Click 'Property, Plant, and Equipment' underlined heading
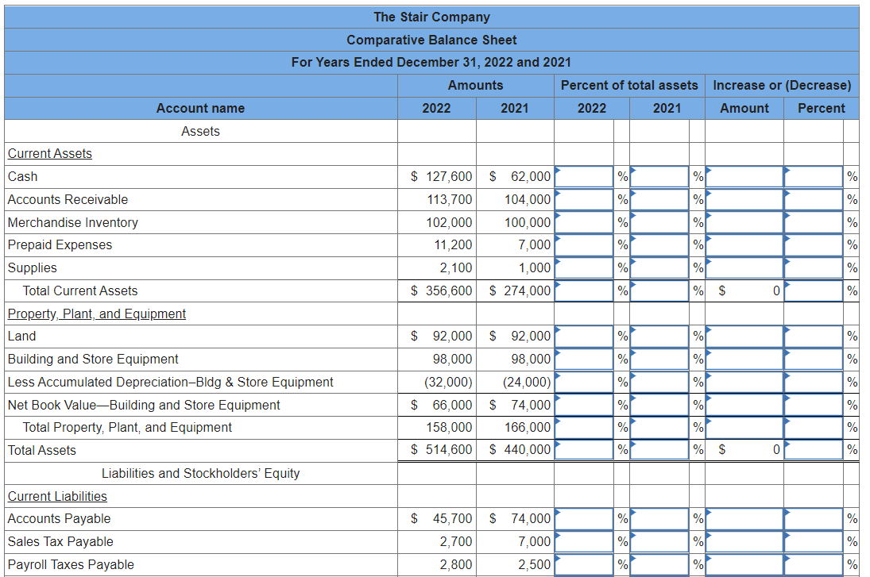The height and width of the screenshot is (577, 870). pyautogui.click(x=97, y=314)
